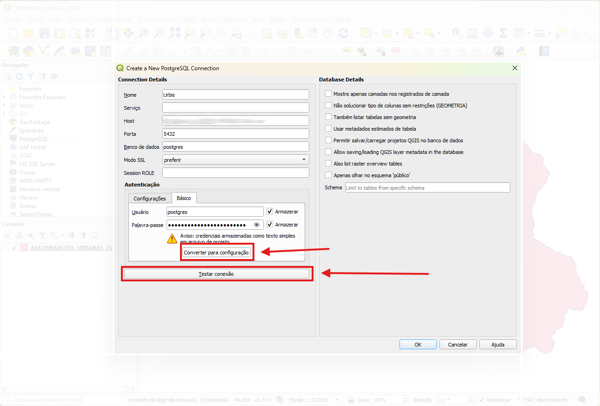Viewport: 600px width, 406px height.
Task: Click the help book icon in toolbar
Action: [544, 51]
